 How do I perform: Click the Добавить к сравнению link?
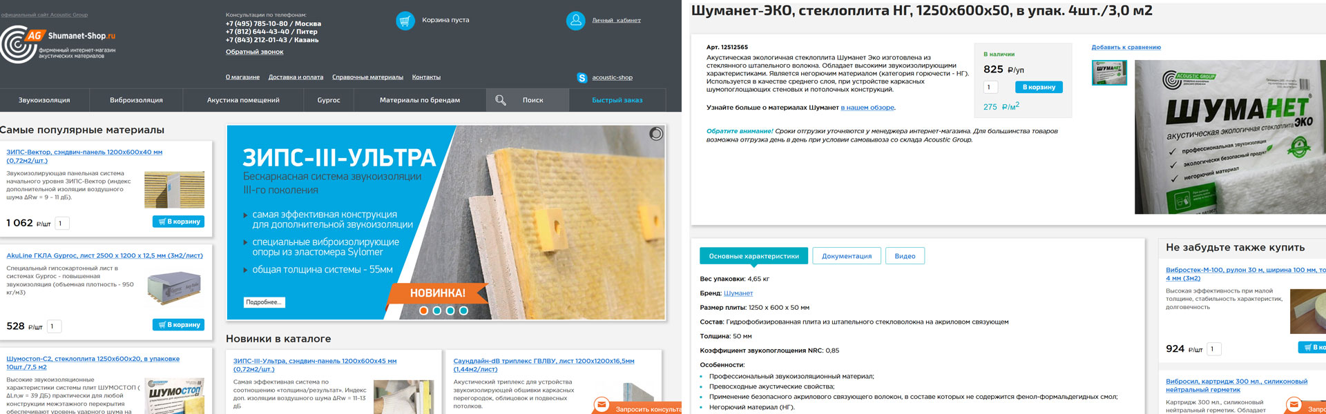(x=1126, y=48)
